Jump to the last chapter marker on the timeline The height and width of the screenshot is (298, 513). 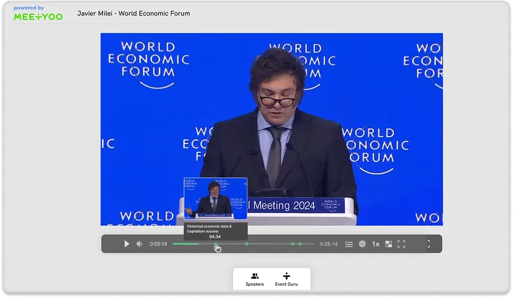point(300,244)
